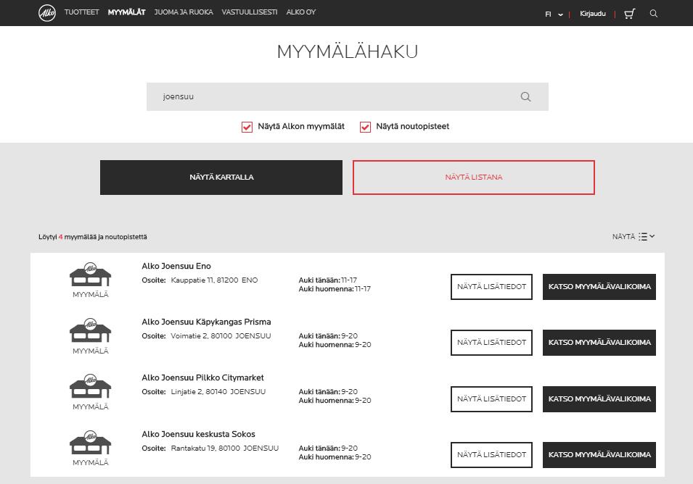Open the shopping cart icon
The width and height of the screenshot is (693, 484).
[629, 14]
